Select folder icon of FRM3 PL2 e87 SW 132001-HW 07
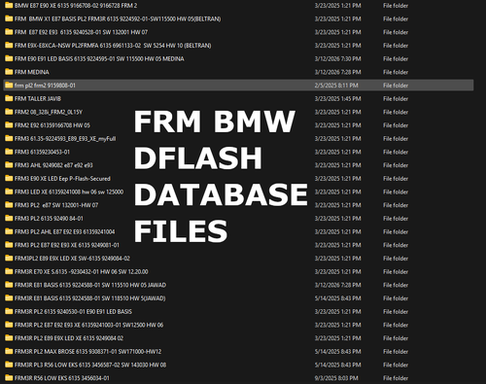 (9, 205)
